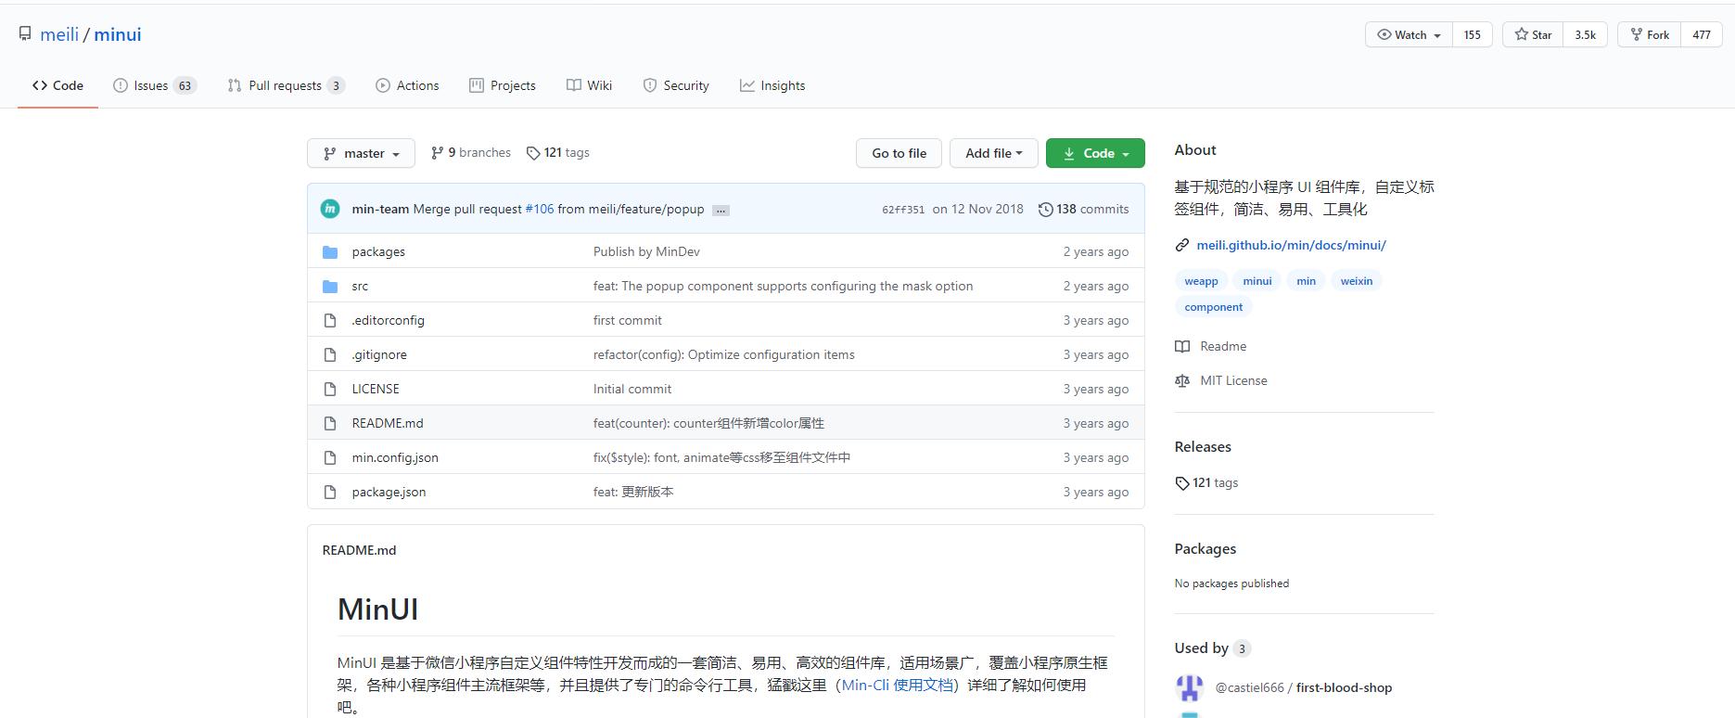This screenshot has width=1735, height=718.
Task: Open the popup component mask option commit
Action: [783, 286]
